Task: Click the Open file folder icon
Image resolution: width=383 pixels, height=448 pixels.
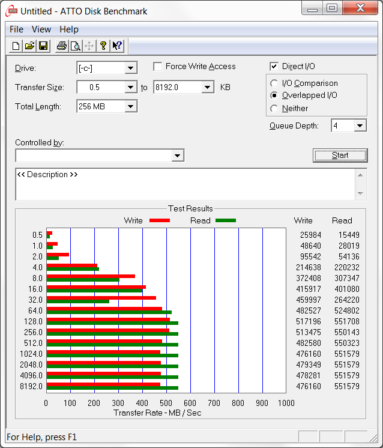Action: 29,46
